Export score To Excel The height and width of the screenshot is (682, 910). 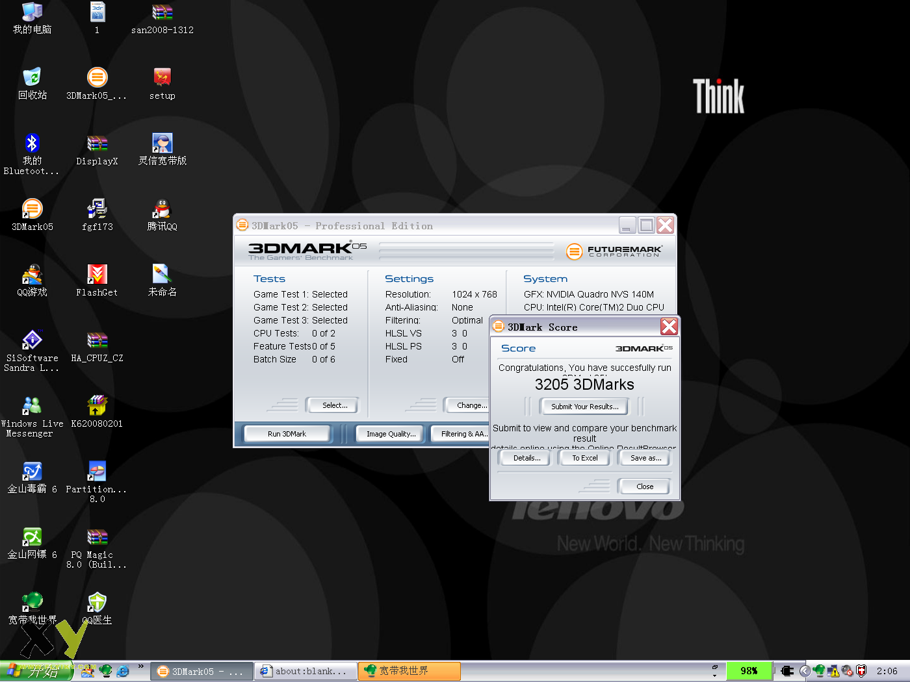[x=584, y=458]
